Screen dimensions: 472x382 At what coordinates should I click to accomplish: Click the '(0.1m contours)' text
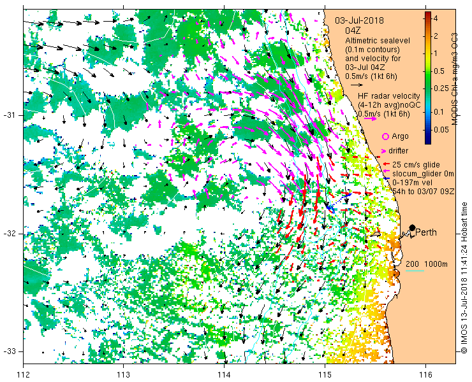pos(372,50)
